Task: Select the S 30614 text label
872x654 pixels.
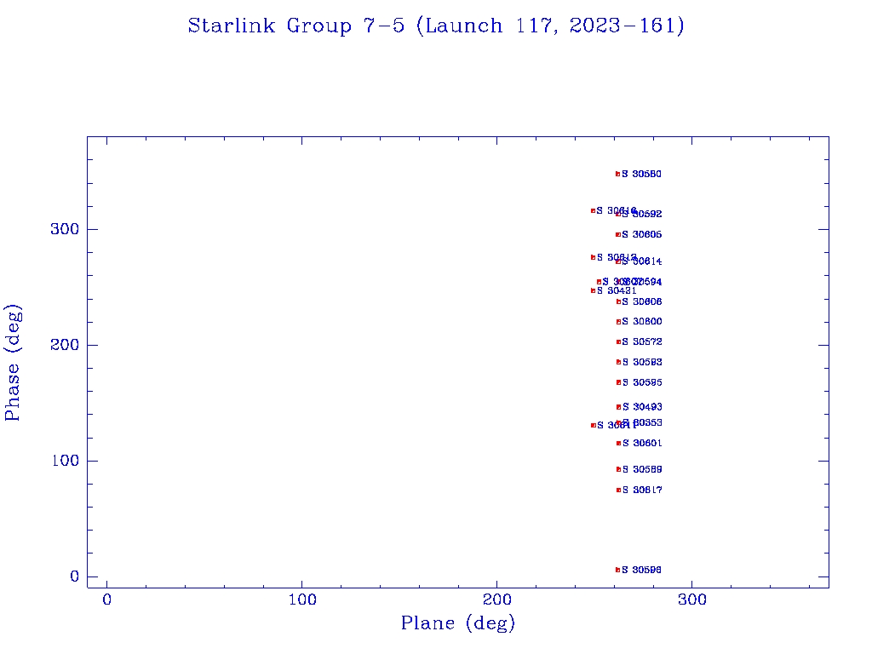Action: (643, 261)
